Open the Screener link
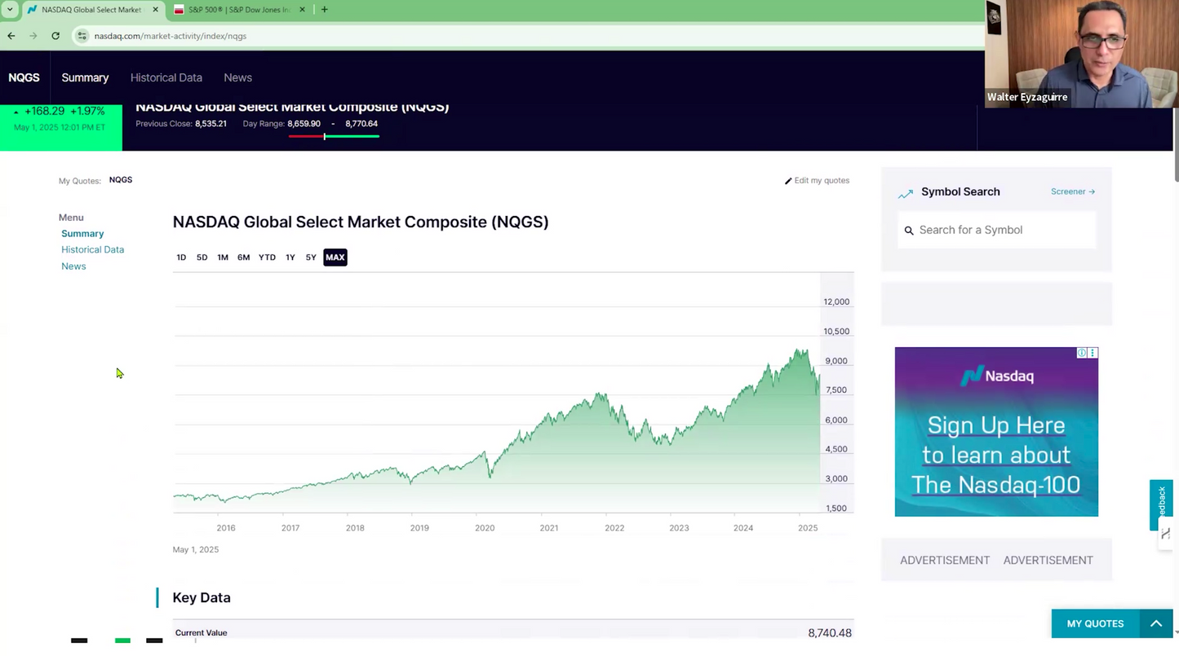1179x656 pixels. pyautogui.click(x=1072, y=192)
